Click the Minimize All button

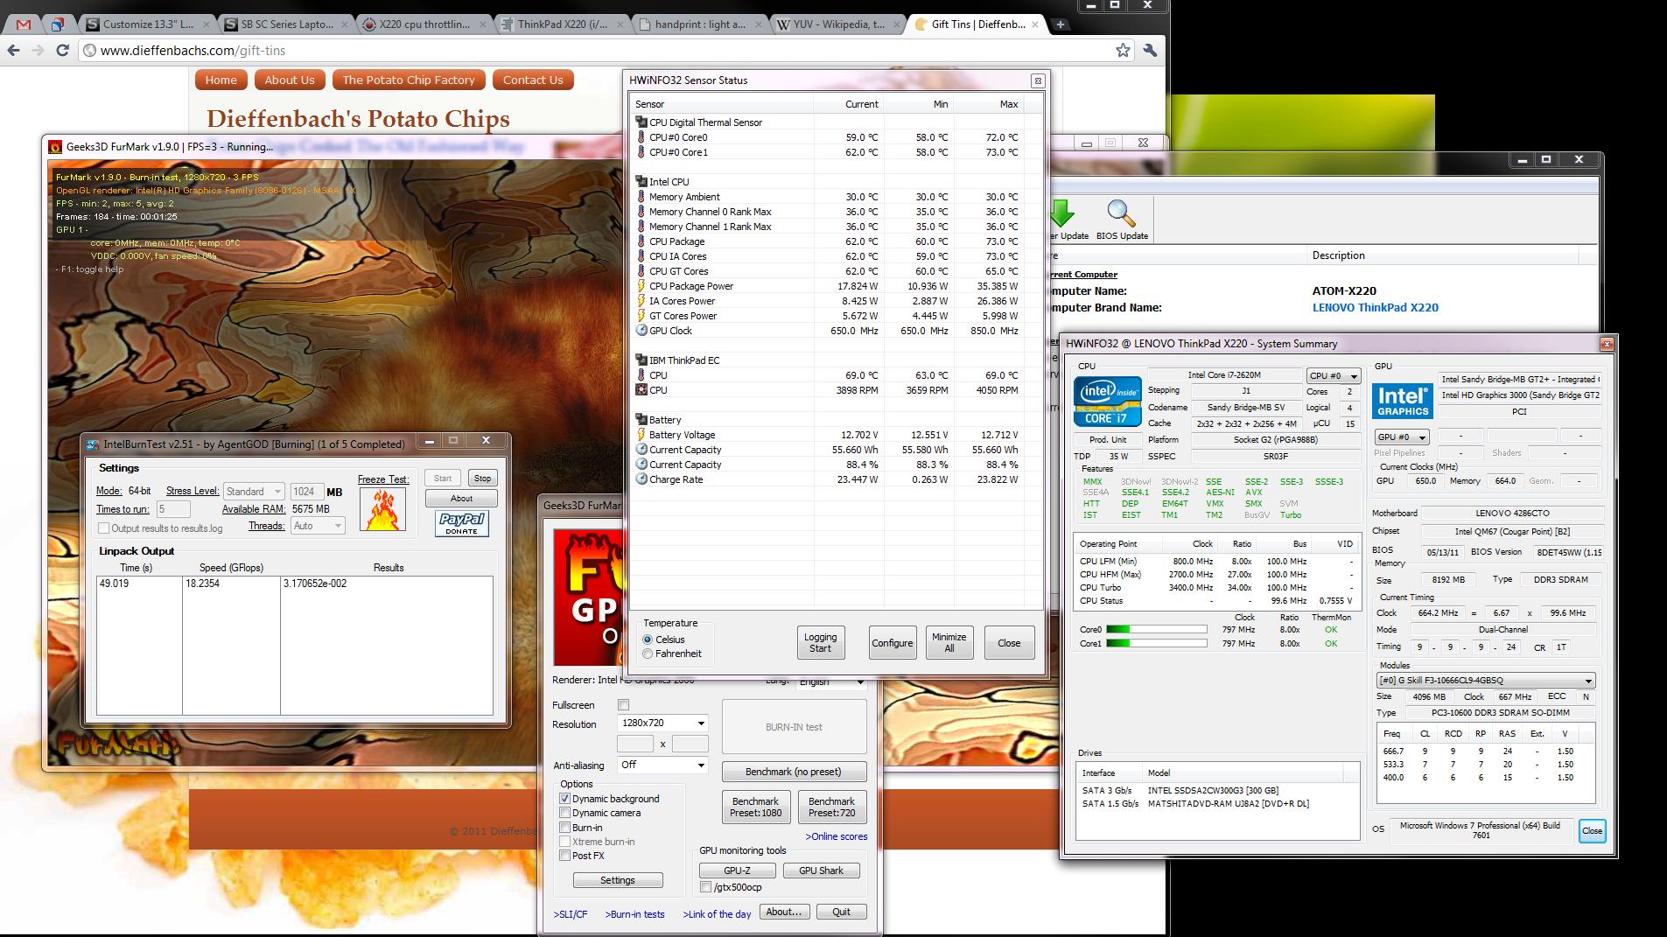point(949,643)
